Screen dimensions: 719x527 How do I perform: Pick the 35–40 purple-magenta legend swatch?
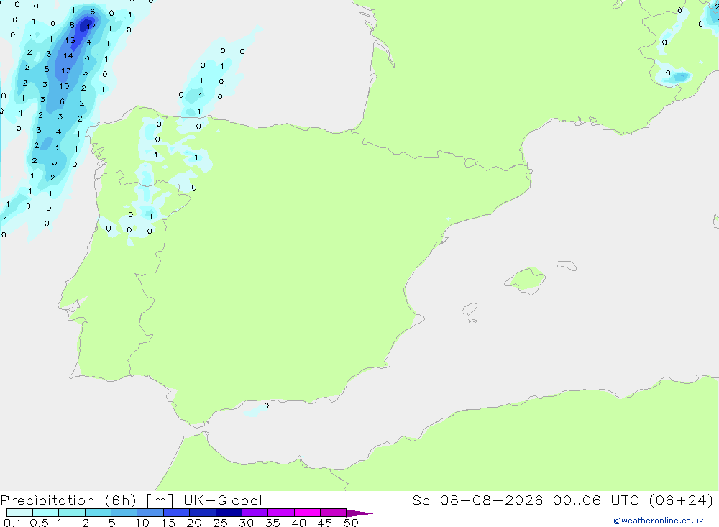[x=280, y=513]
